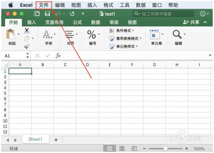
Task: Switch to the 审阅 ribbon tab
Action: point(114,22)
